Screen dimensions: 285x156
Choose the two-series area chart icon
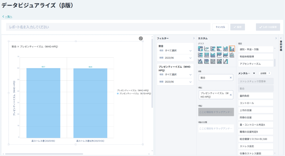click(213, 55)
